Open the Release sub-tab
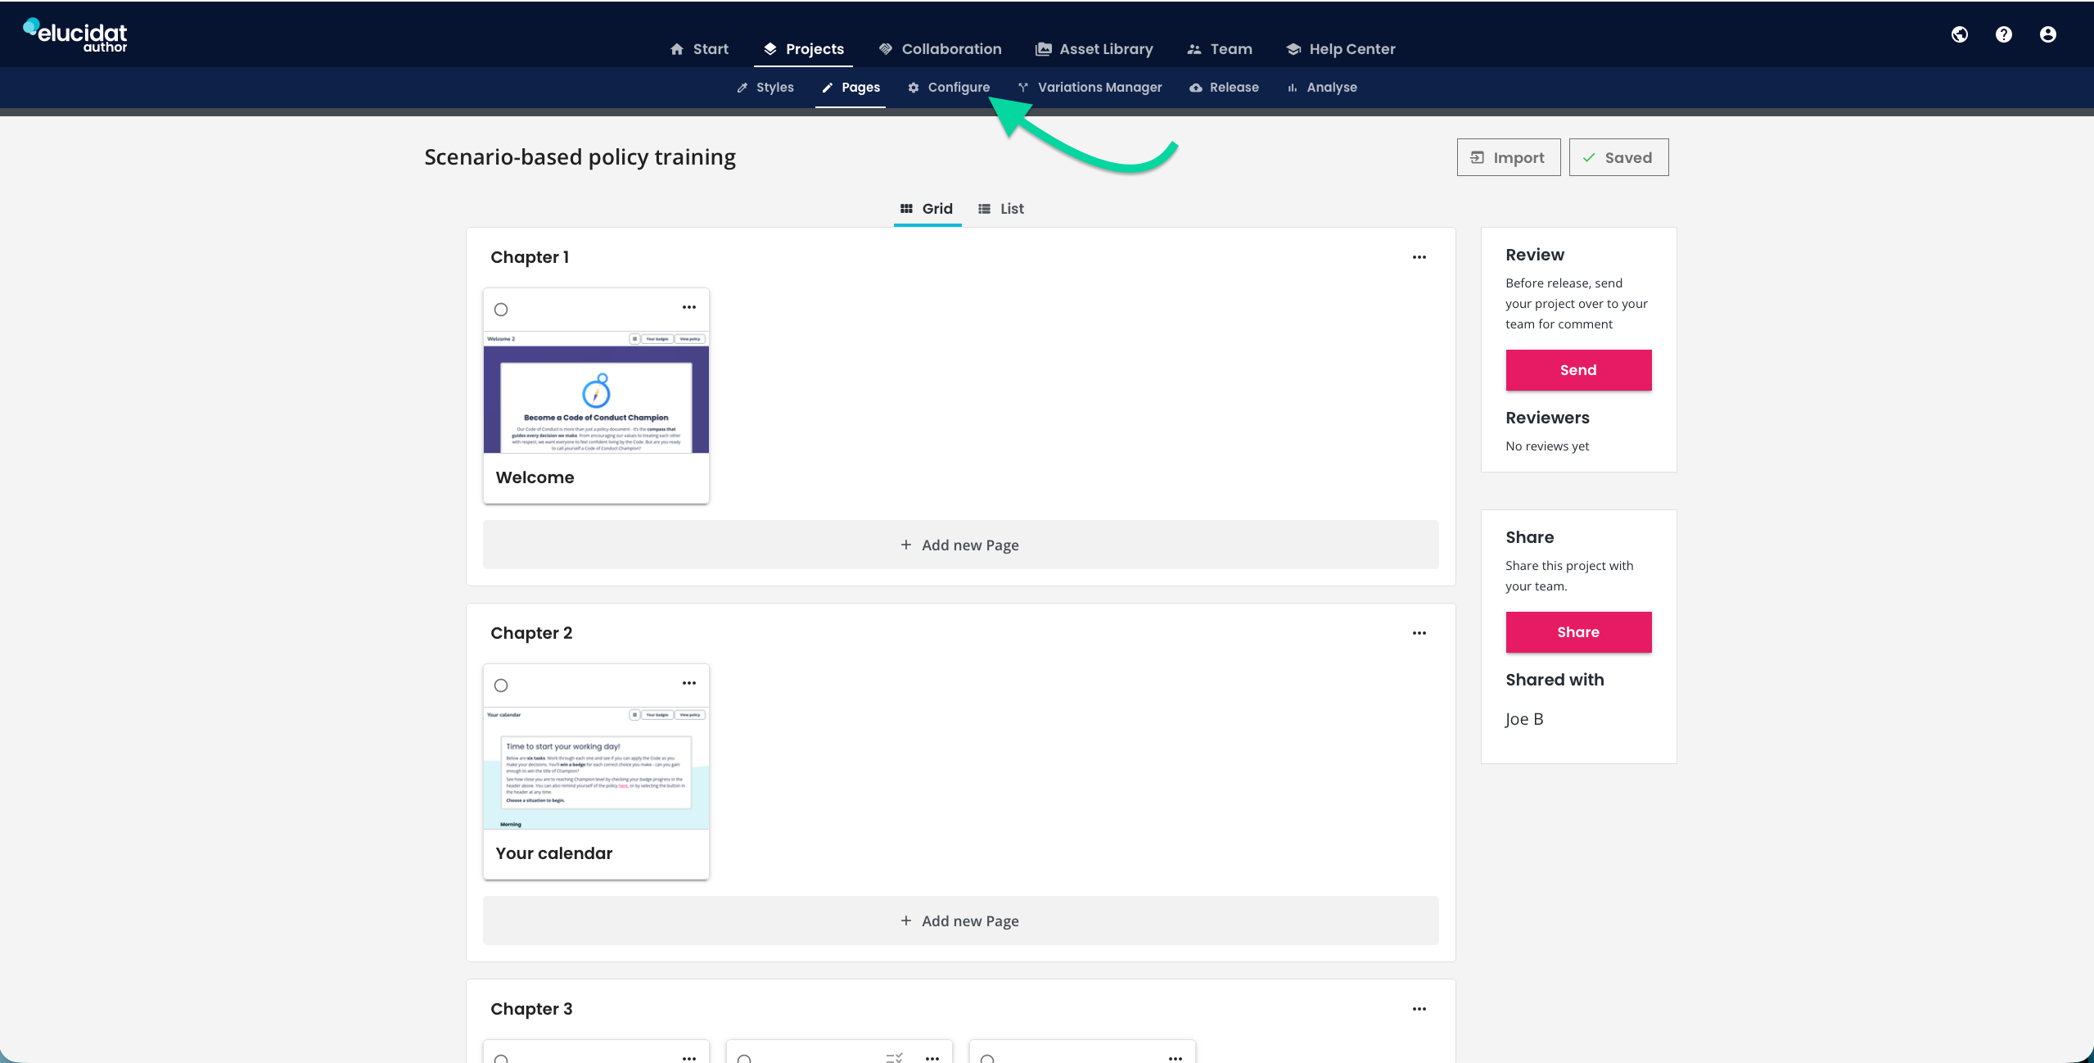The width and height of the screenshot is (2094, 1063). tap(1224, 88)
